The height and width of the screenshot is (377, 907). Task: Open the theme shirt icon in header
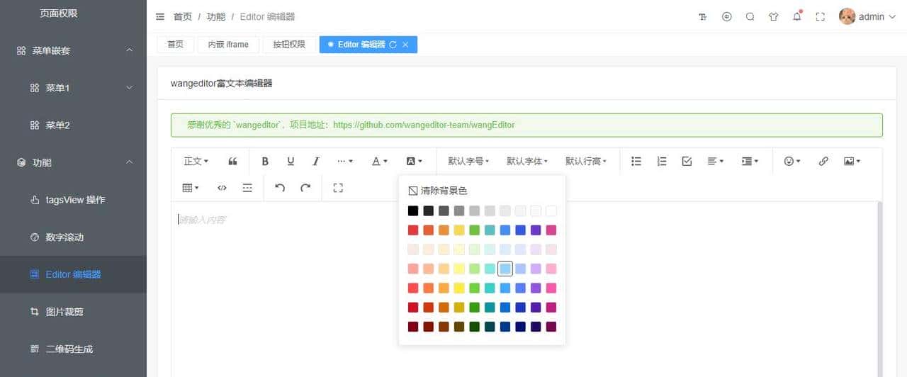[x=773, y=17]
